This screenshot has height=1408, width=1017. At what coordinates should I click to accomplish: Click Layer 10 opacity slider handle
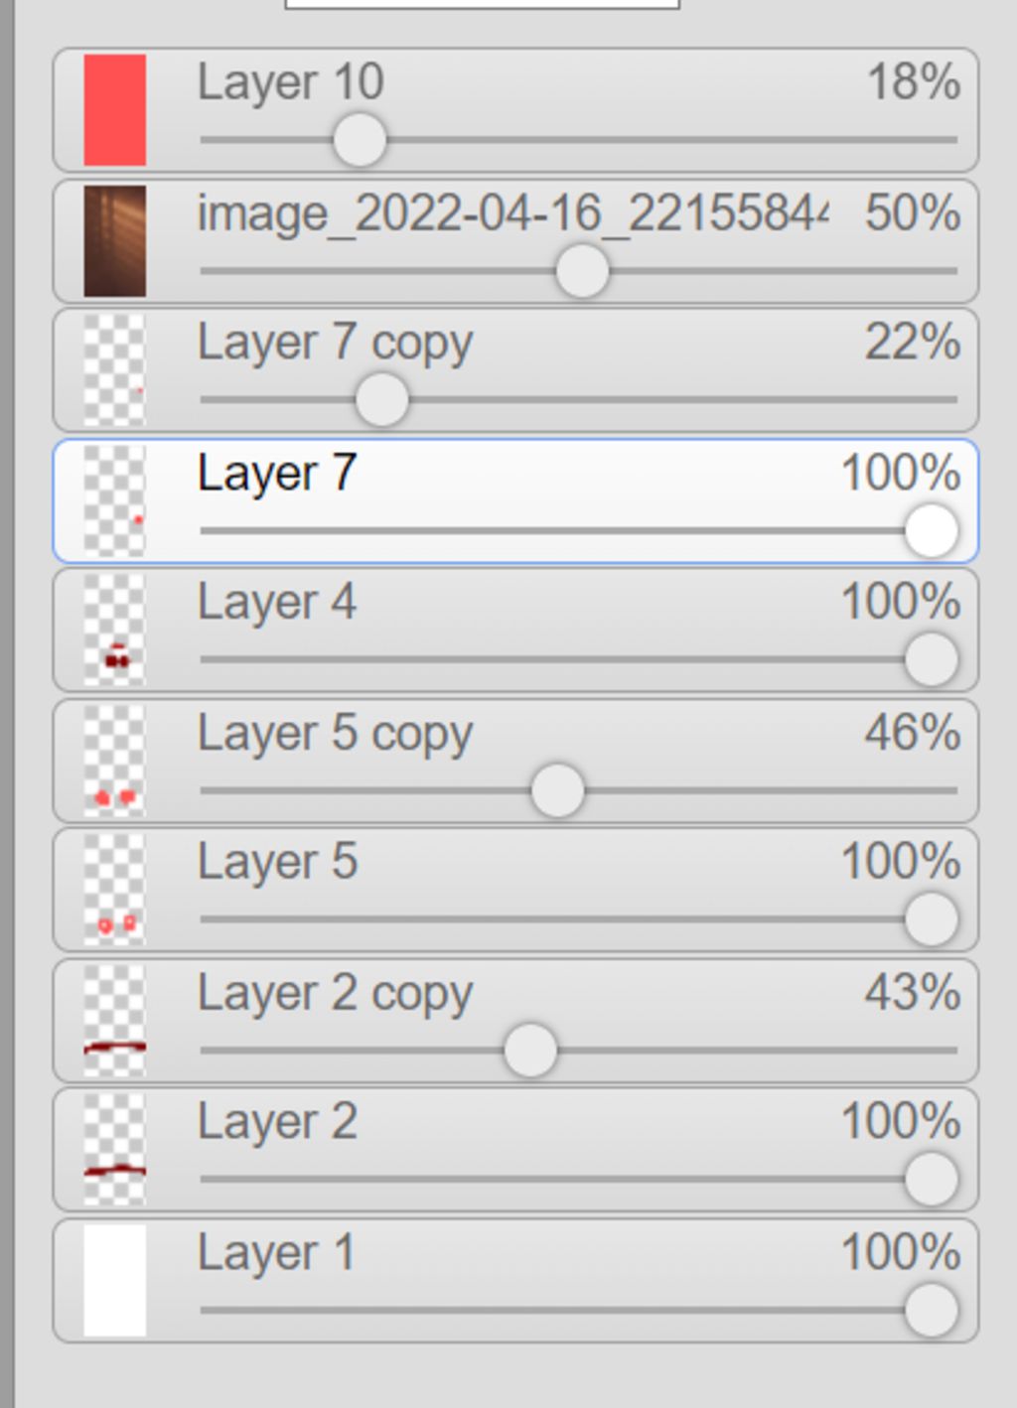tap(359, 140)
